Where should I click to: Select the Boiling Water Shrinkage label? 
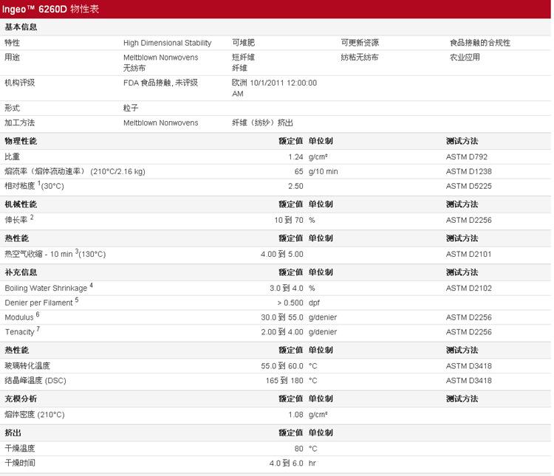[49, 287]
